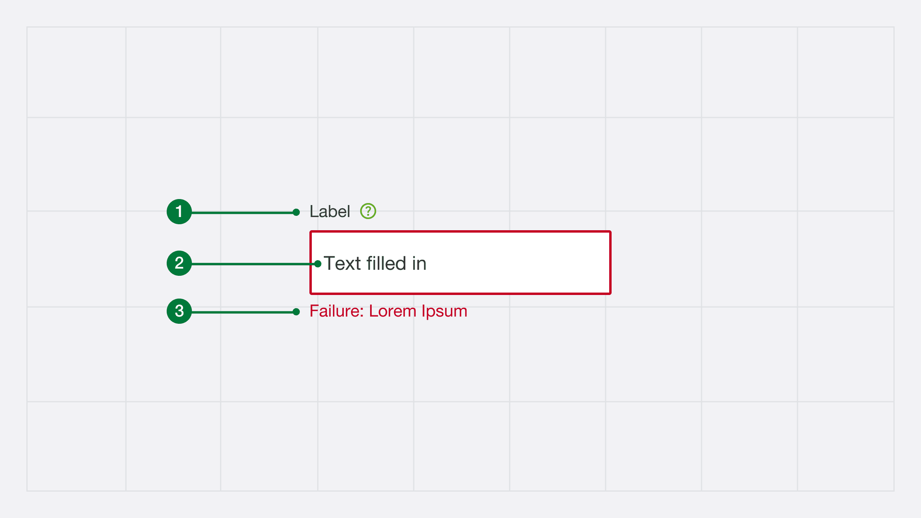
Task: Click the 'Text filled in' value
Action: pyautogui.click(x=375, y=263)
